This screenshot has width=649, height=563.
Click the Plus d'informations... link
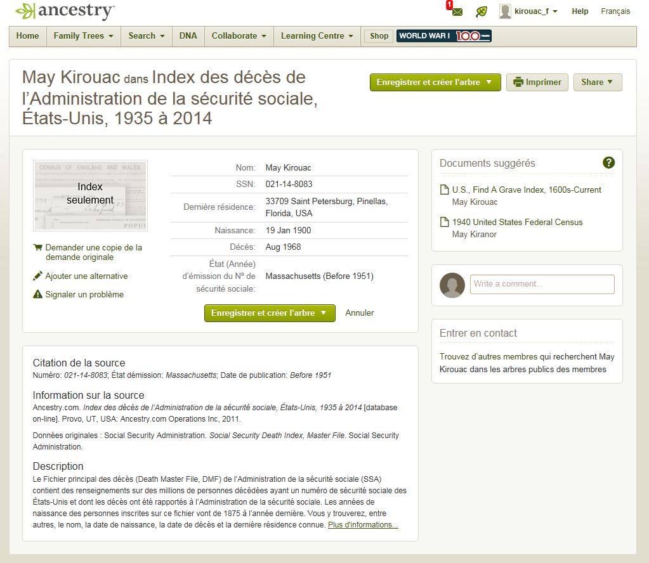click(x=363, y=525)
